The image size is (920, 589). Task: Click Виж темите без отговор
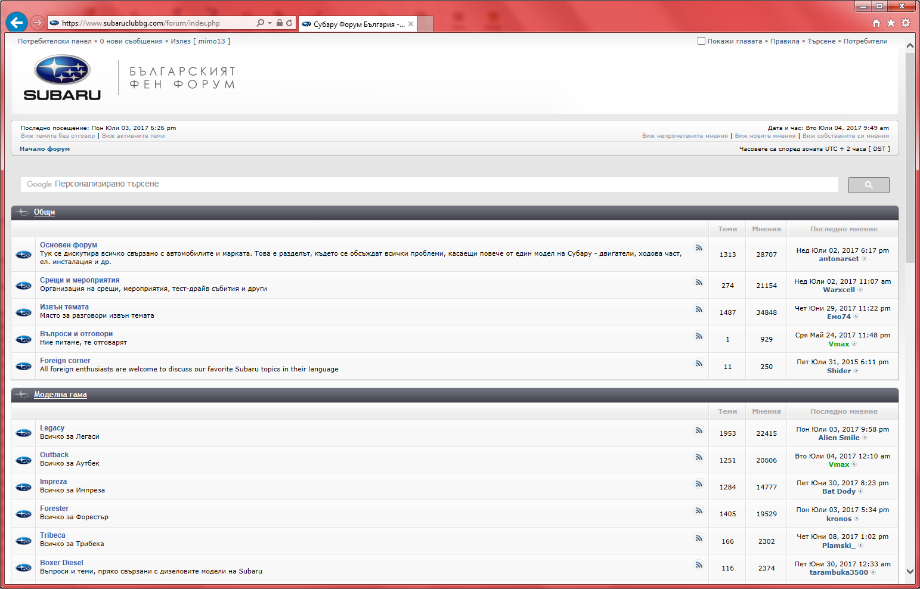[58, 136]
